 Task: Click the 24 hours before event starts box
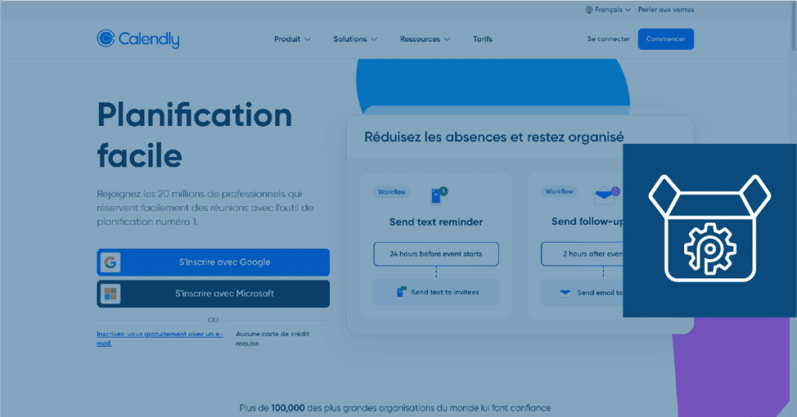click(436, 254)
